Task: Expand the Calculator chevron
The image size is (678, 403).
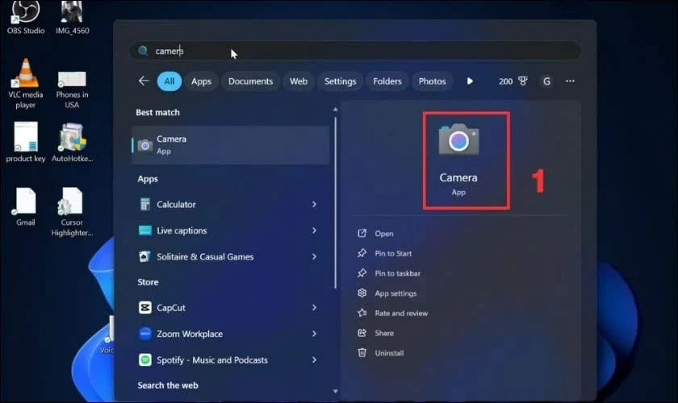Action: tap(314, 204)
